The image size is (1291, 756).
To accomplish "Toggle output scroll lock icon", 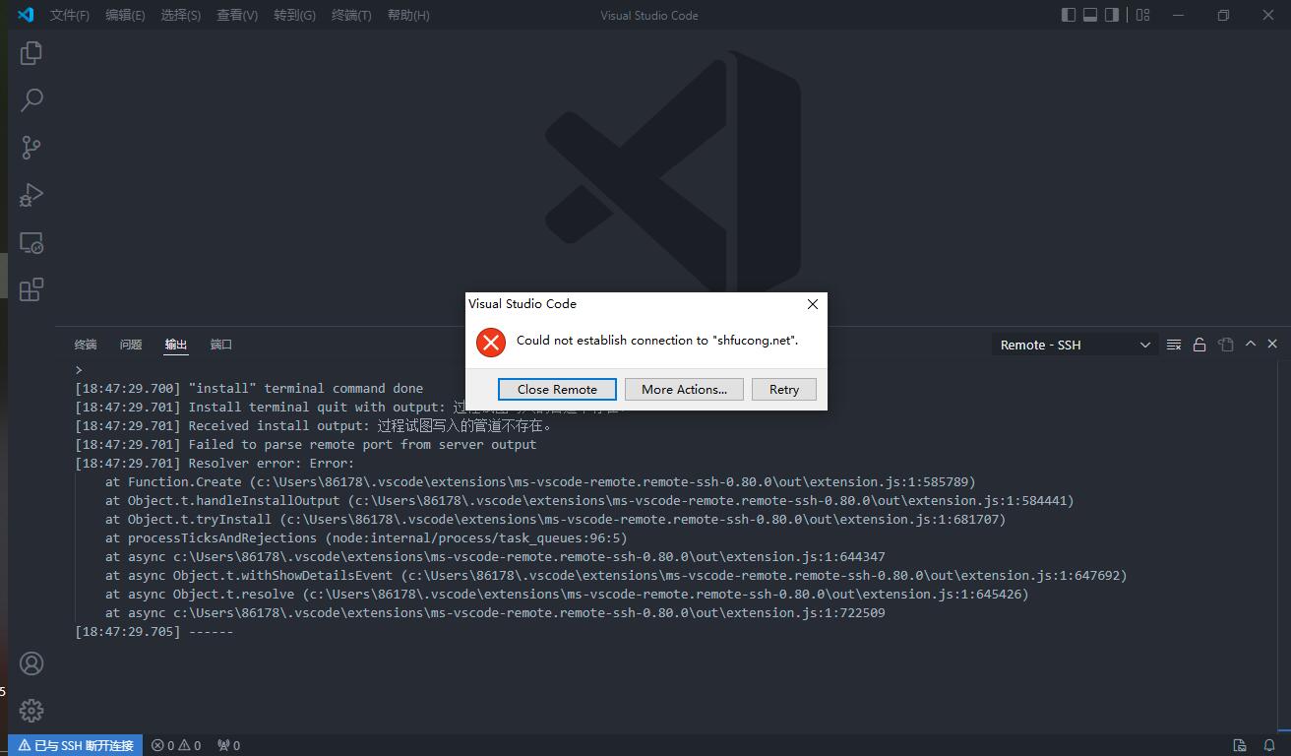I will (1199, 345).
